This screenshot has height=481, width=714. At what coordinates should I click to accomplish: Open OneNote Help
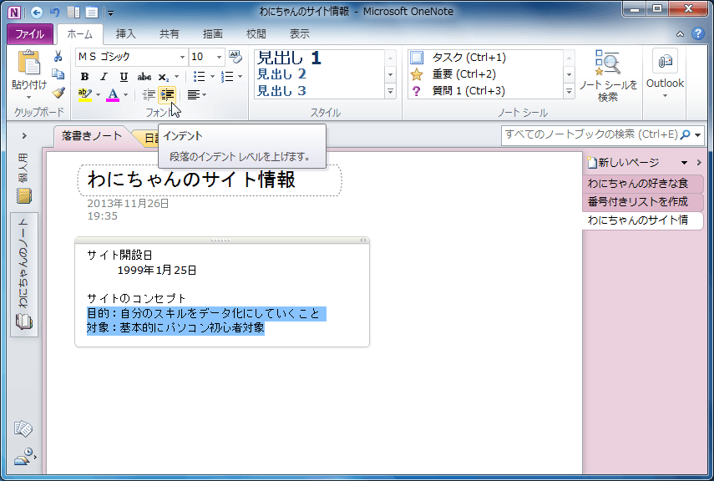pyautogui.click(x=697, y=33)
